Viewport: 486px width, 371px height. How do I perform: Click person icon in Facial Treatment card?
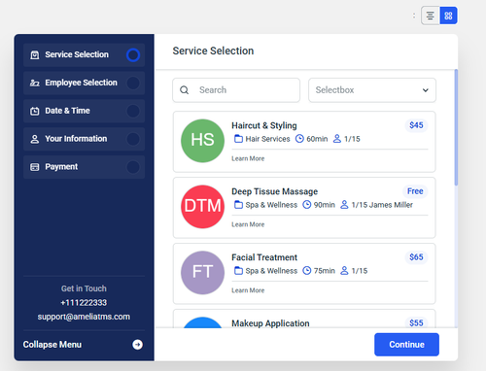click(x=344, y=271)
